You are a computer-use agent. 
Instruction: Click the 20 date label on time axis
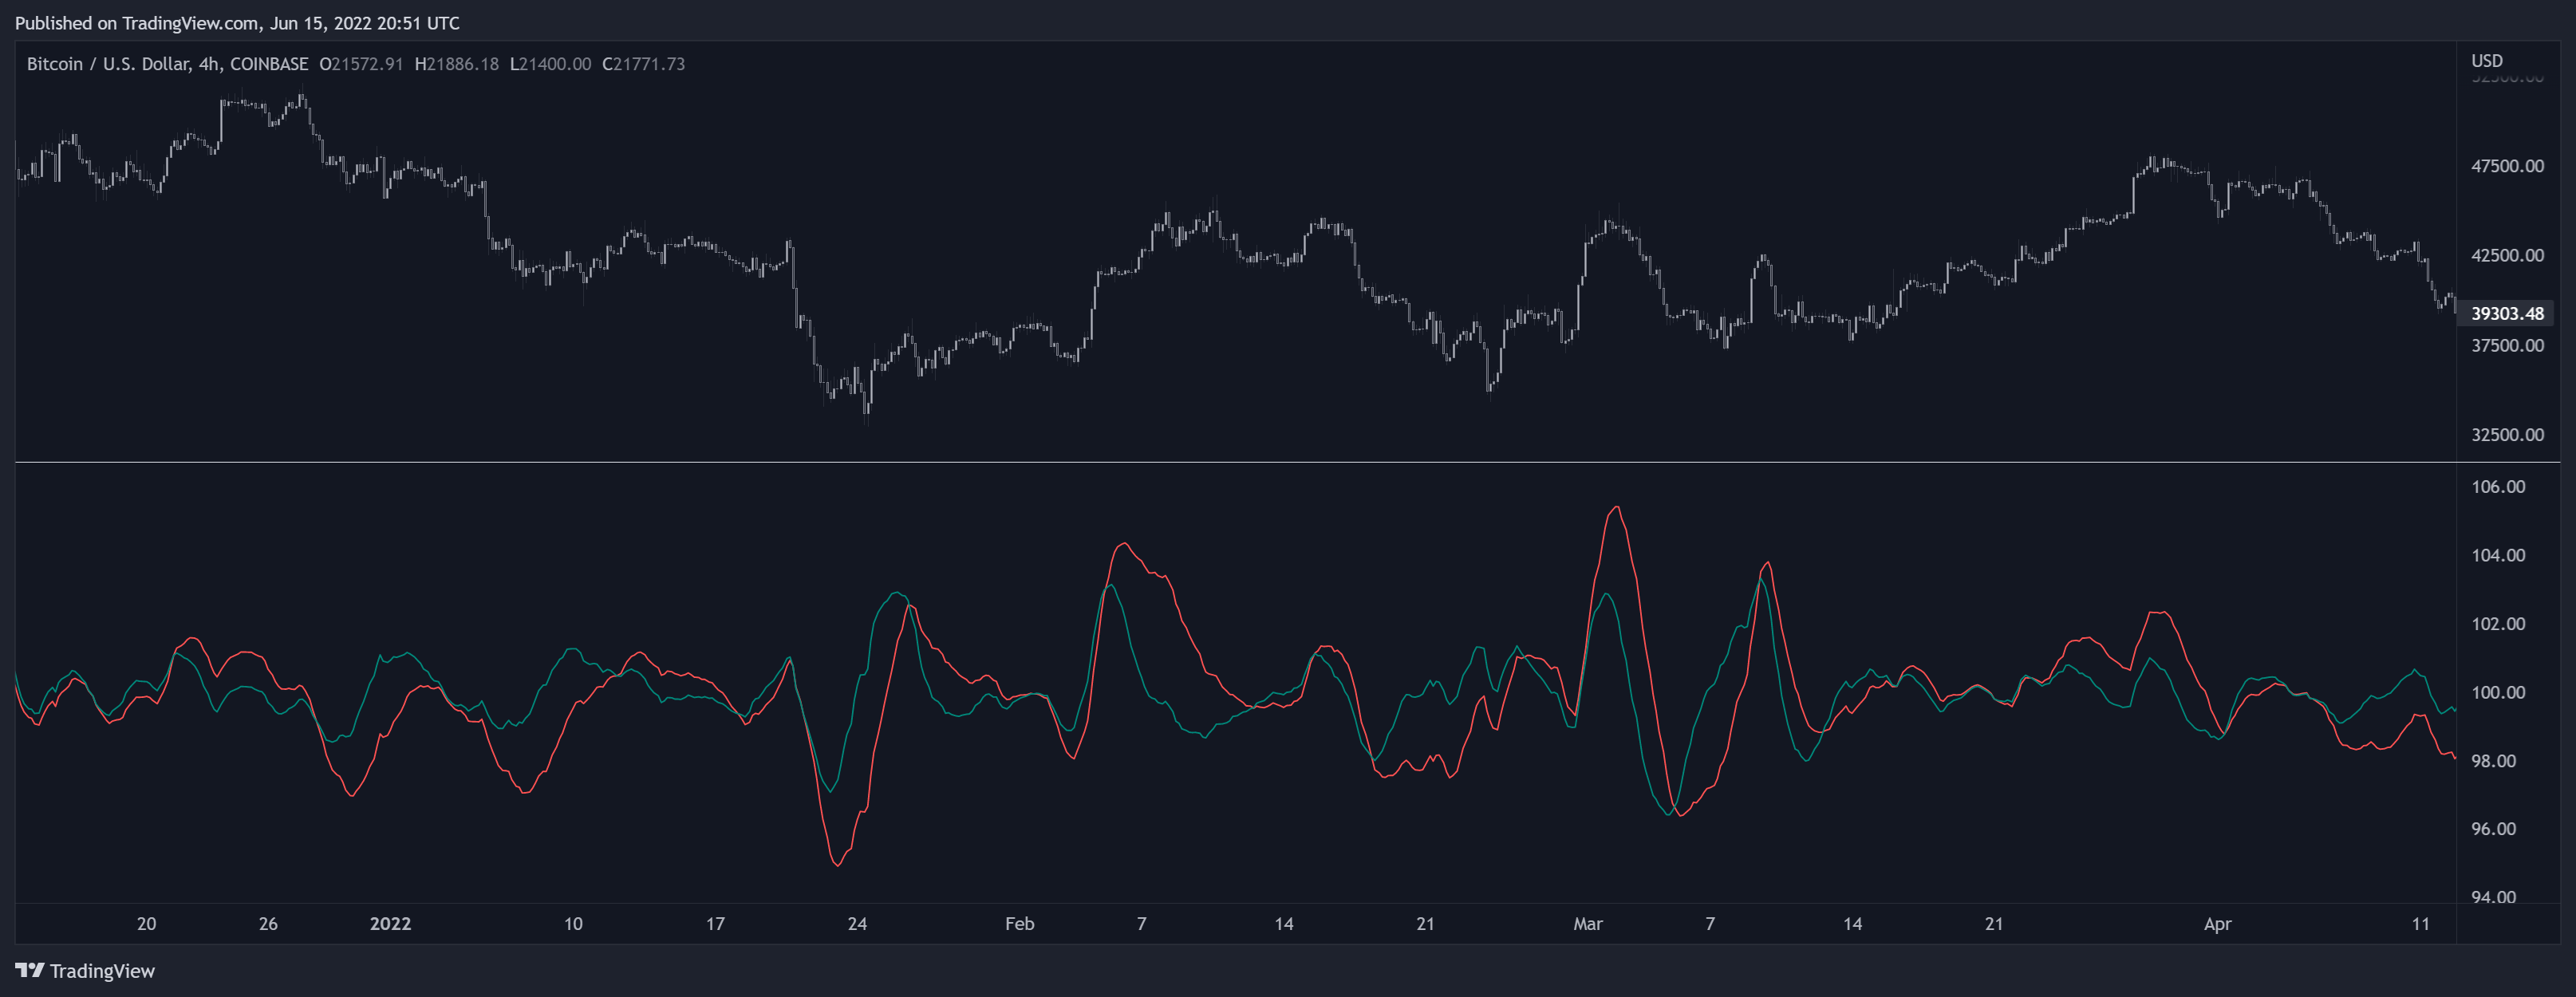[x=146, y=924]
